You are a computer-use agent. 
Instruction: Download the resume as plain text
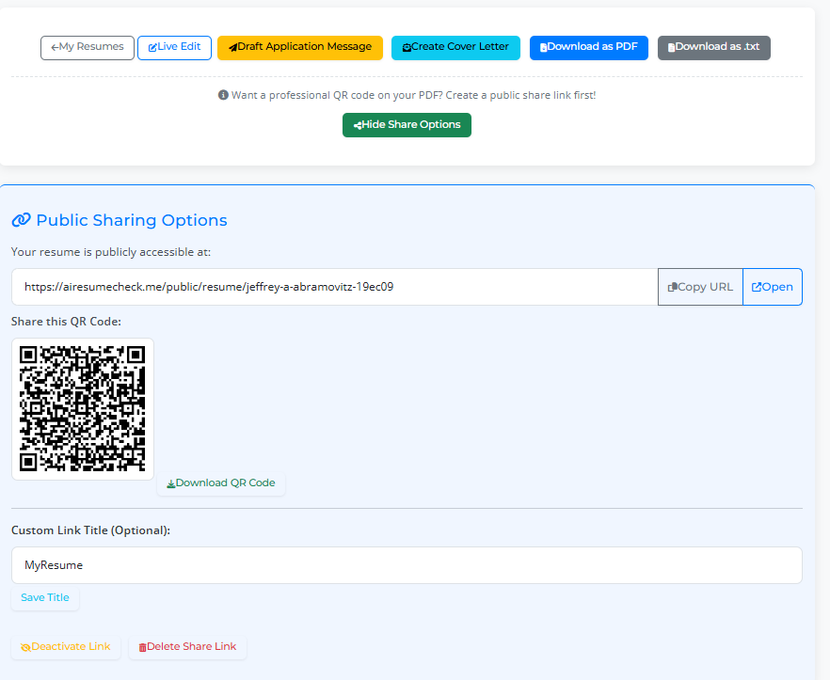click(x=713, y=47)
